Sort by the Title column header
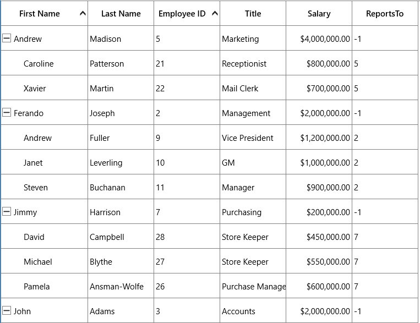The width and height of the screenshot is (420, 323). coord(253,13)
